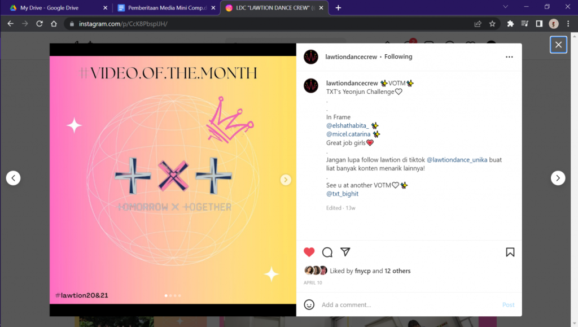Open the three-dot post options menu
The width and height of the screenshot is (578, 327).
[509, 57]
